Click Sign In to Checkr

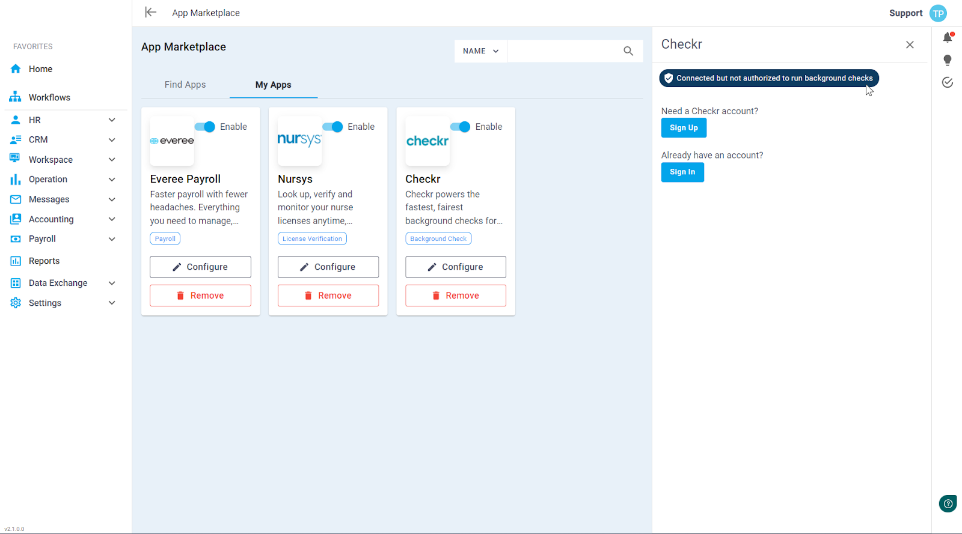click(x=682, y=172)
